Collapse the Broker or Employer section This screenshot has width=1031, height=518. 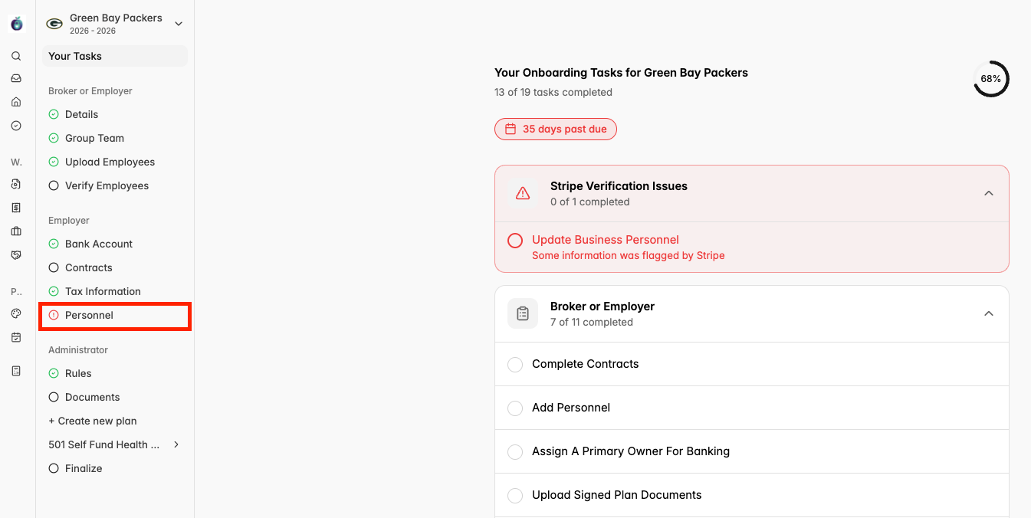[989, 313]
